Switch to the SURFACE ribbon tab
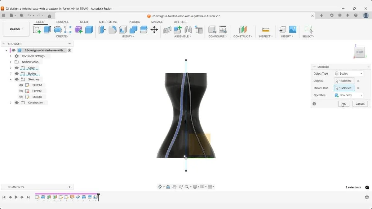 pos(63,22)
